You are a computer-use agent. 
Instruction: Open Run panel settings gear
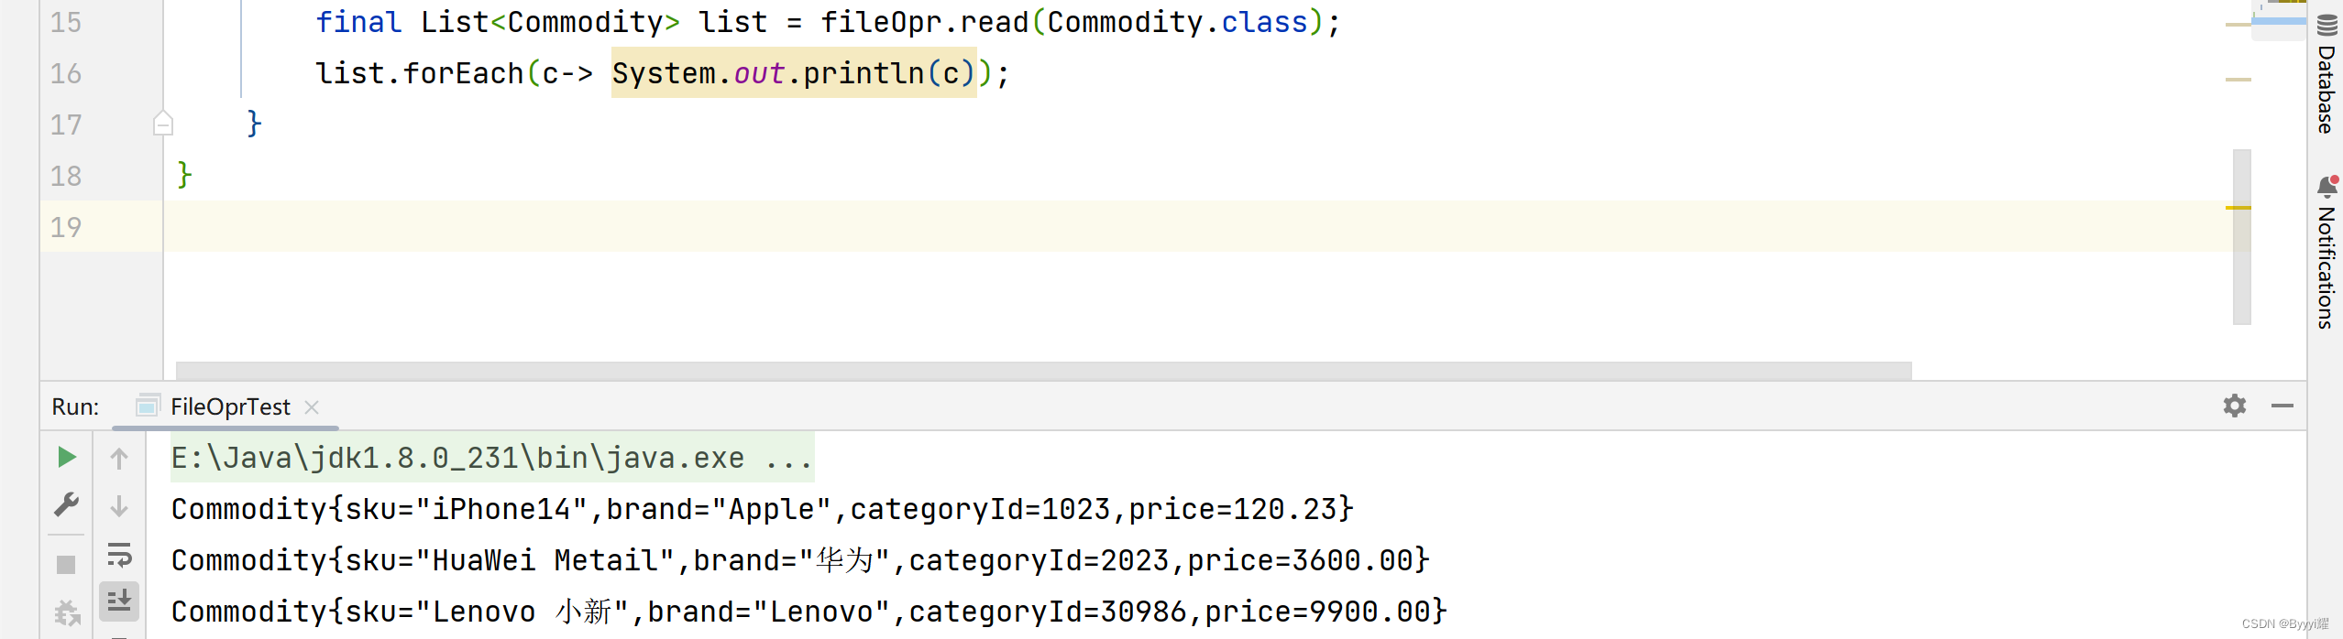(x=2235, y=406)
